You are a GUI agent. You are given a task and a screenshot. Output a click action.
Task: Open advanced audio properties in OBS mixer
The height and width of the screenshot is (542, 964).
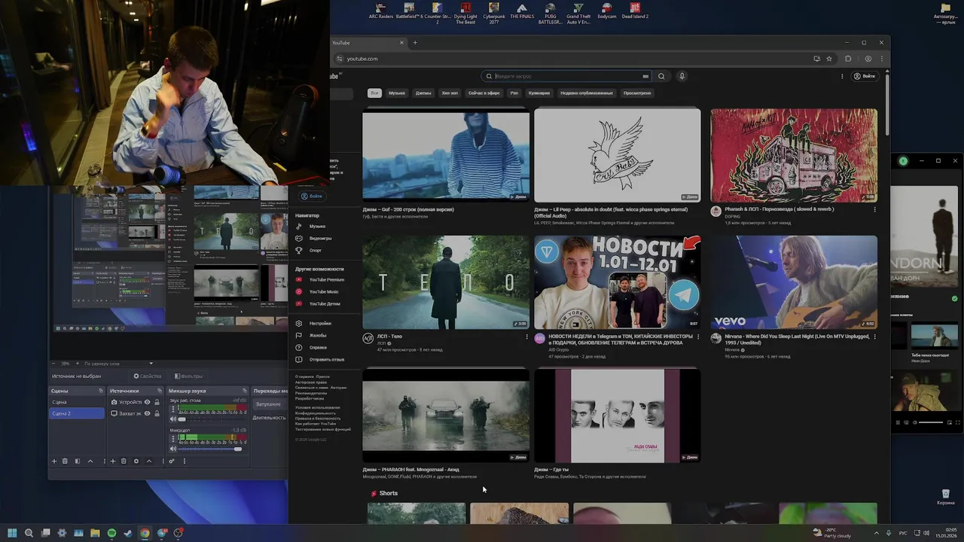point(172,461)
